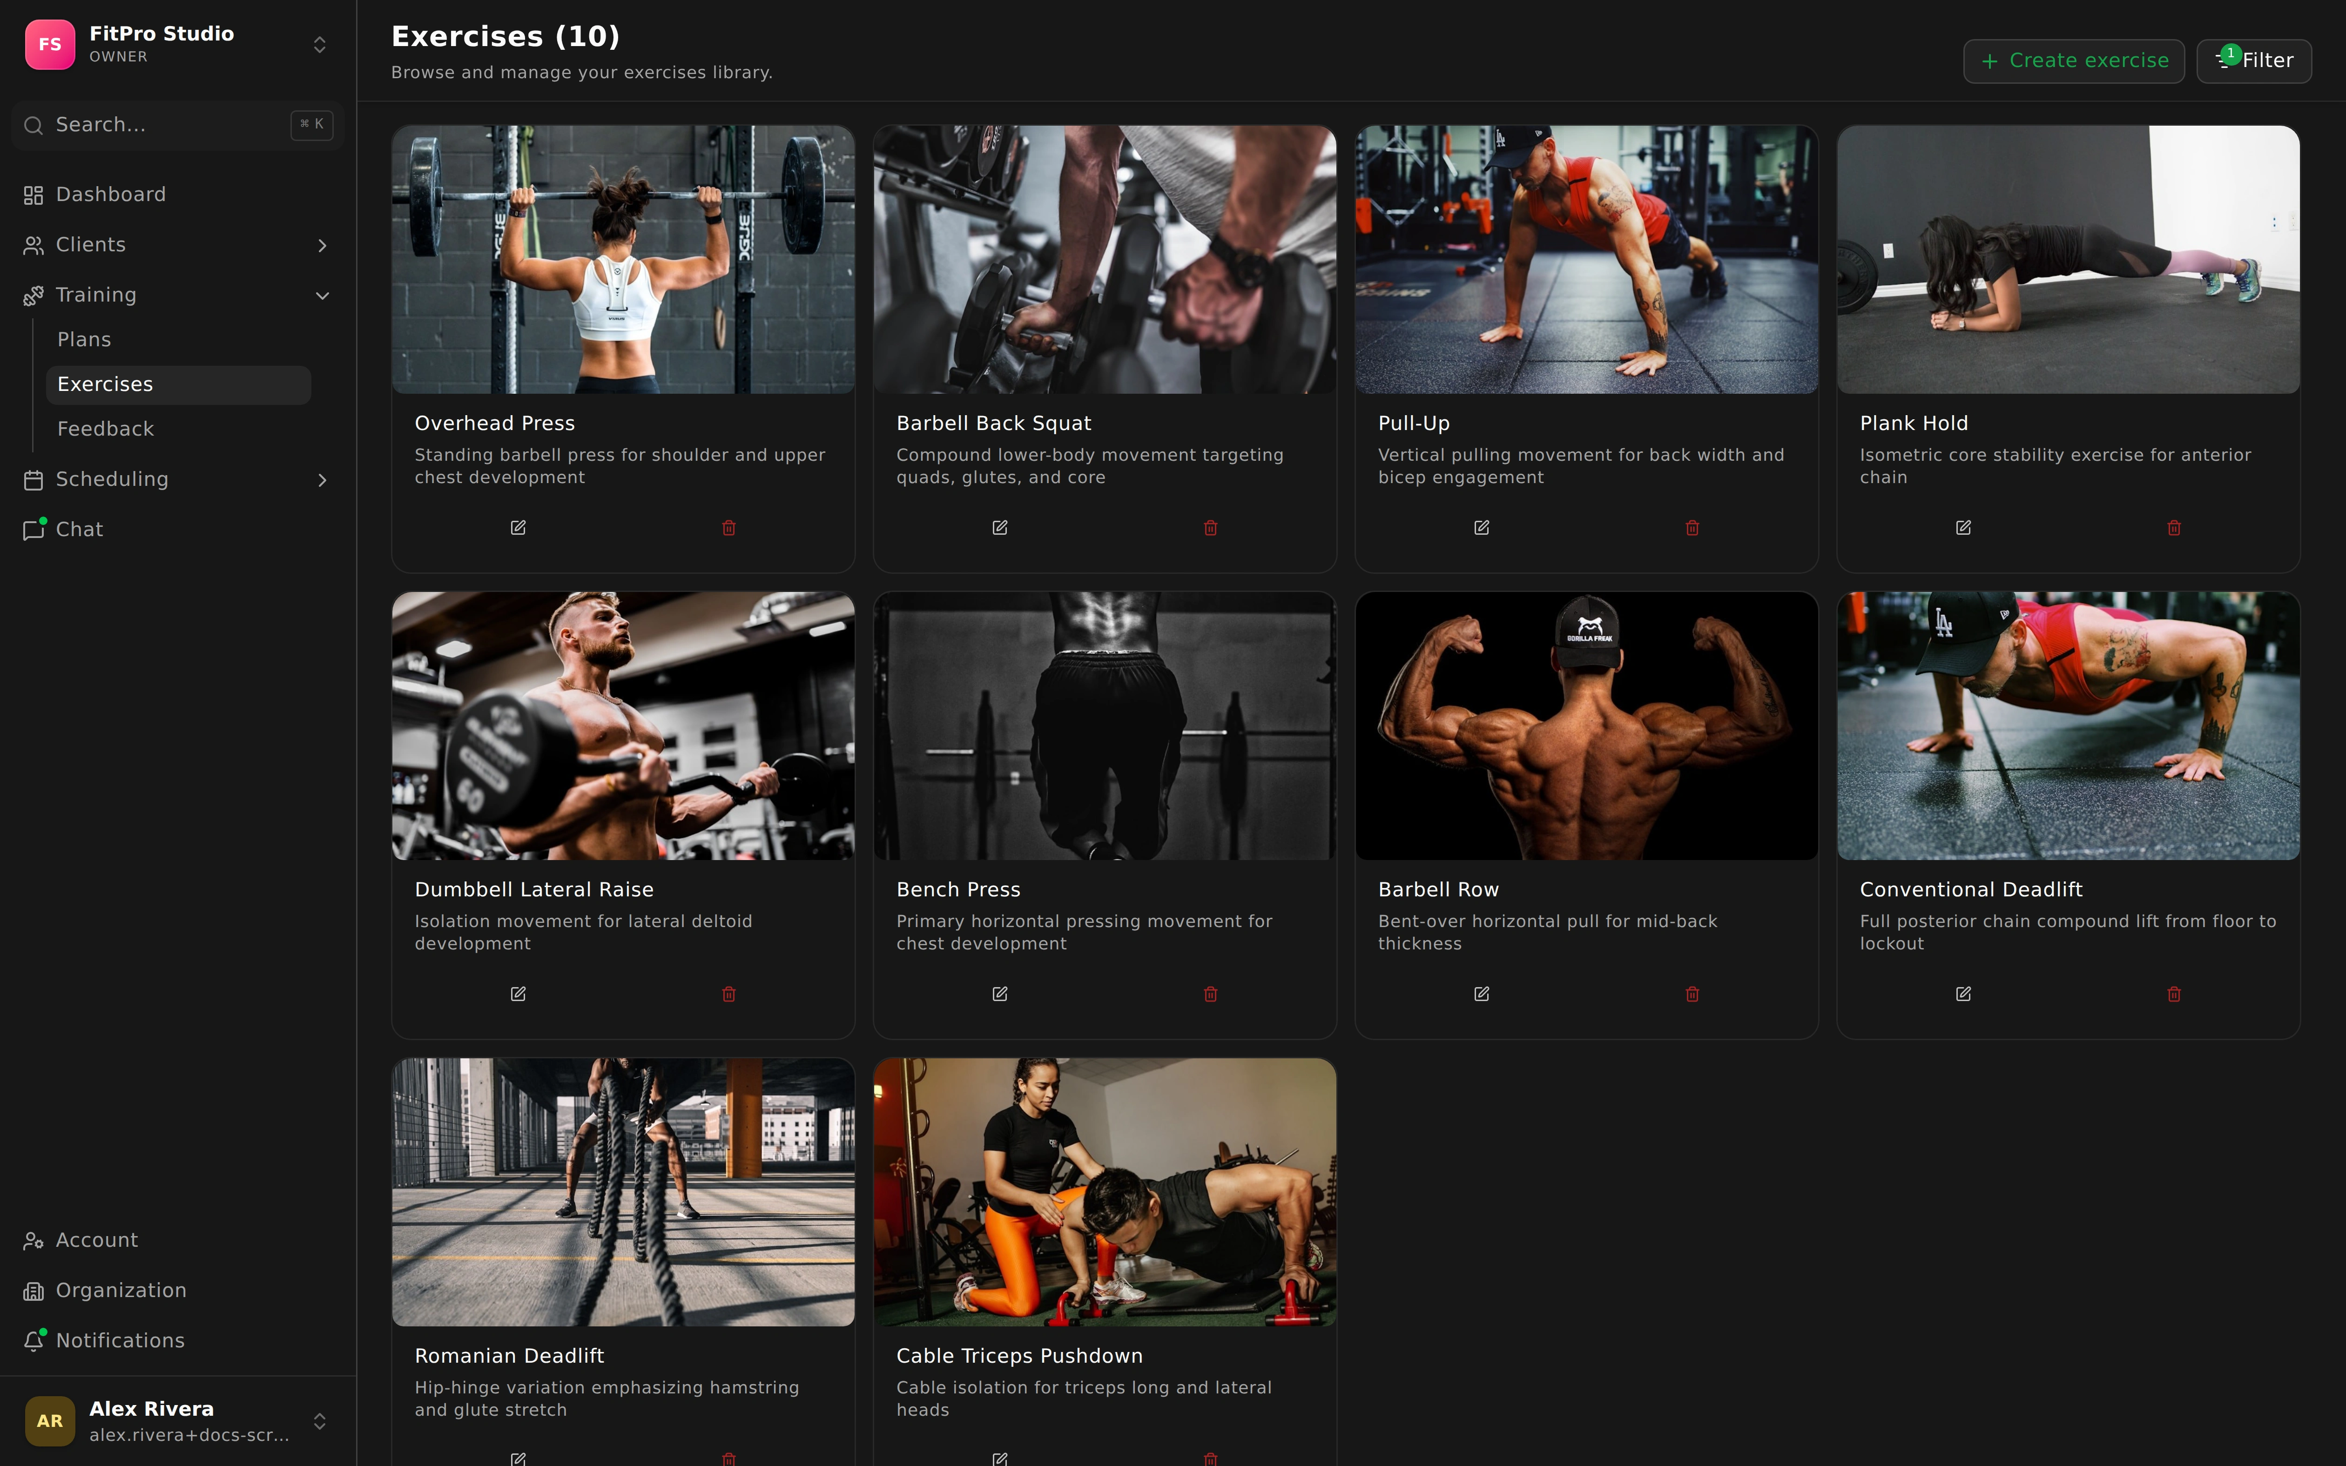Click the Bench Press title
This screenshot has height=1466, width=2346.
click(958, 889)
